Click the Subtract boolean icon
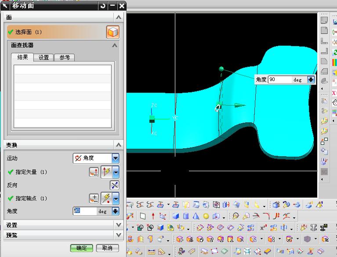The height and width of the screenshot is (257, 337). [140, 228]
